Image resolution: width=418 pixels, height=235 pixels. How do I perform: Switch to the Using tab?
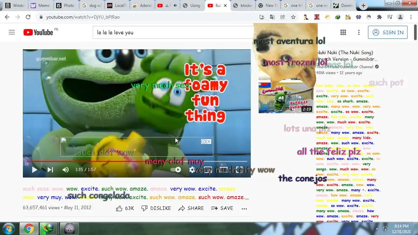point(193,6)
